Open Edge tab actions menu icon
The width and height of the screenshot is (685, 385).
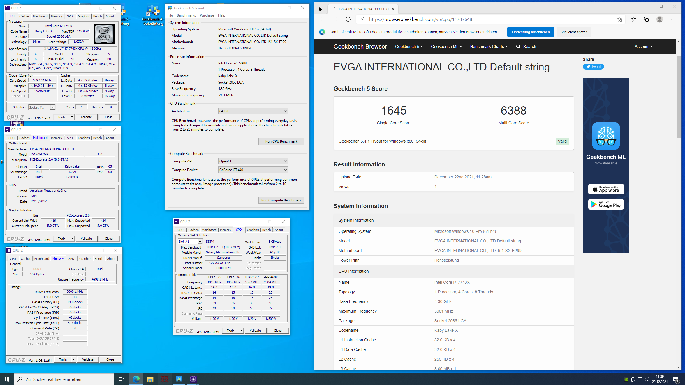tap(321, 9)
